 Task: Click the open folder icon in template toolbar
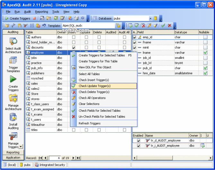coord(7,25)
